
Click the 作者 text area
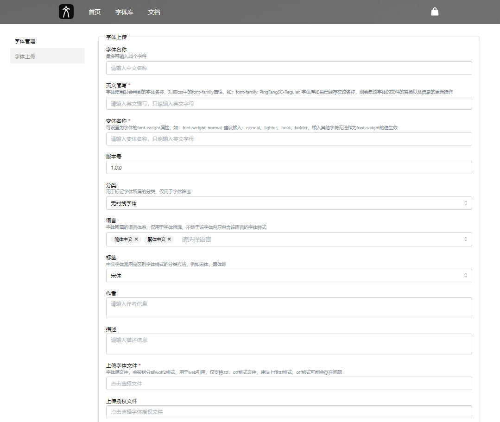289,308
